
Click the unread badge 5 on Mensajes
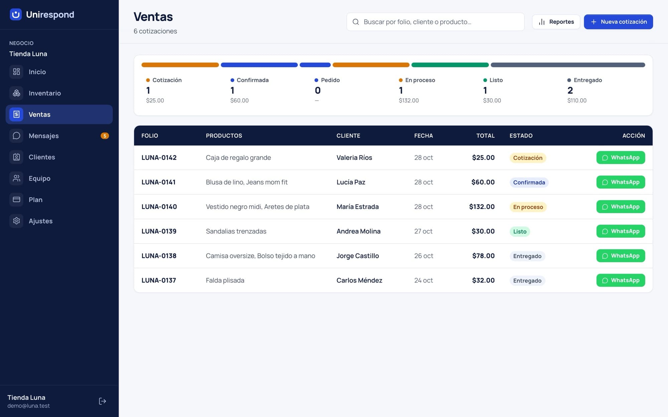coord(105,136)
